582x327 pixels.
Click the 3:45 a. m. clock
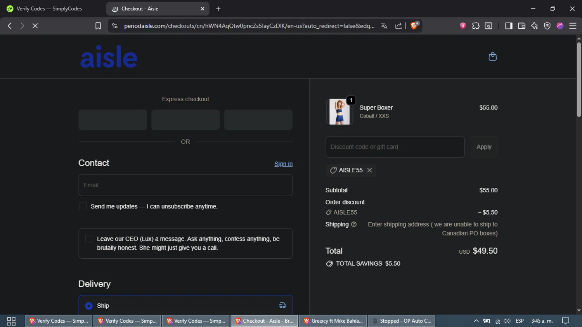point(542,321)
